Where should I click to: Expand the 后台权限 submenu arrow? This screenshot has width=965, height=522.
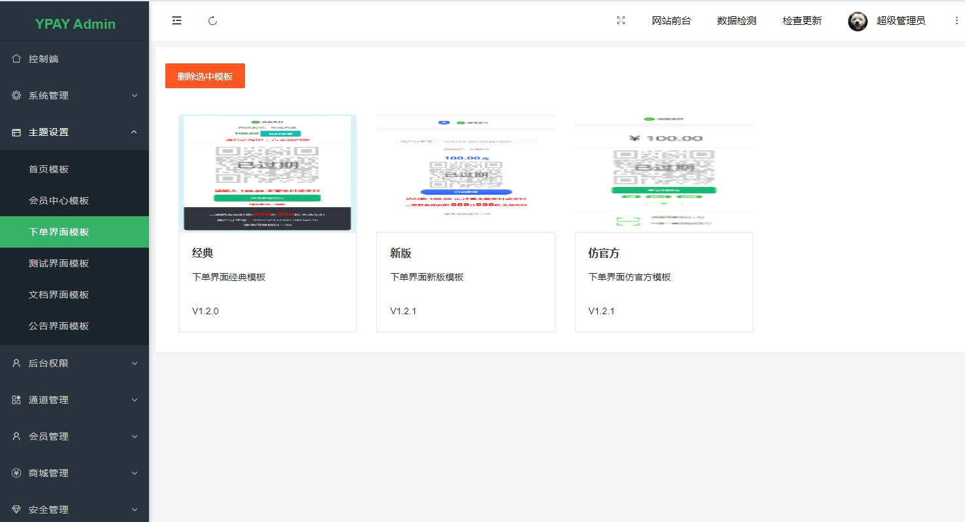click(135, 363)
